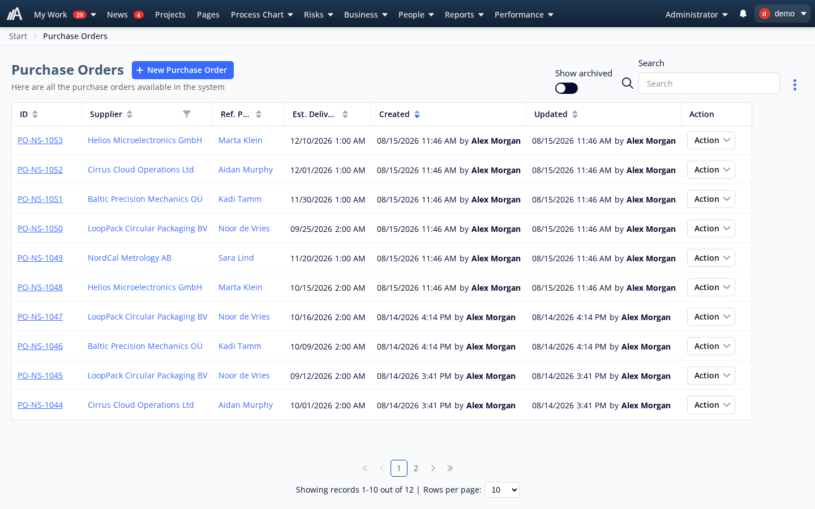Go to next page arrow
Screen dimensions: 815x509
pyautogui.click(x=433, y=468)
